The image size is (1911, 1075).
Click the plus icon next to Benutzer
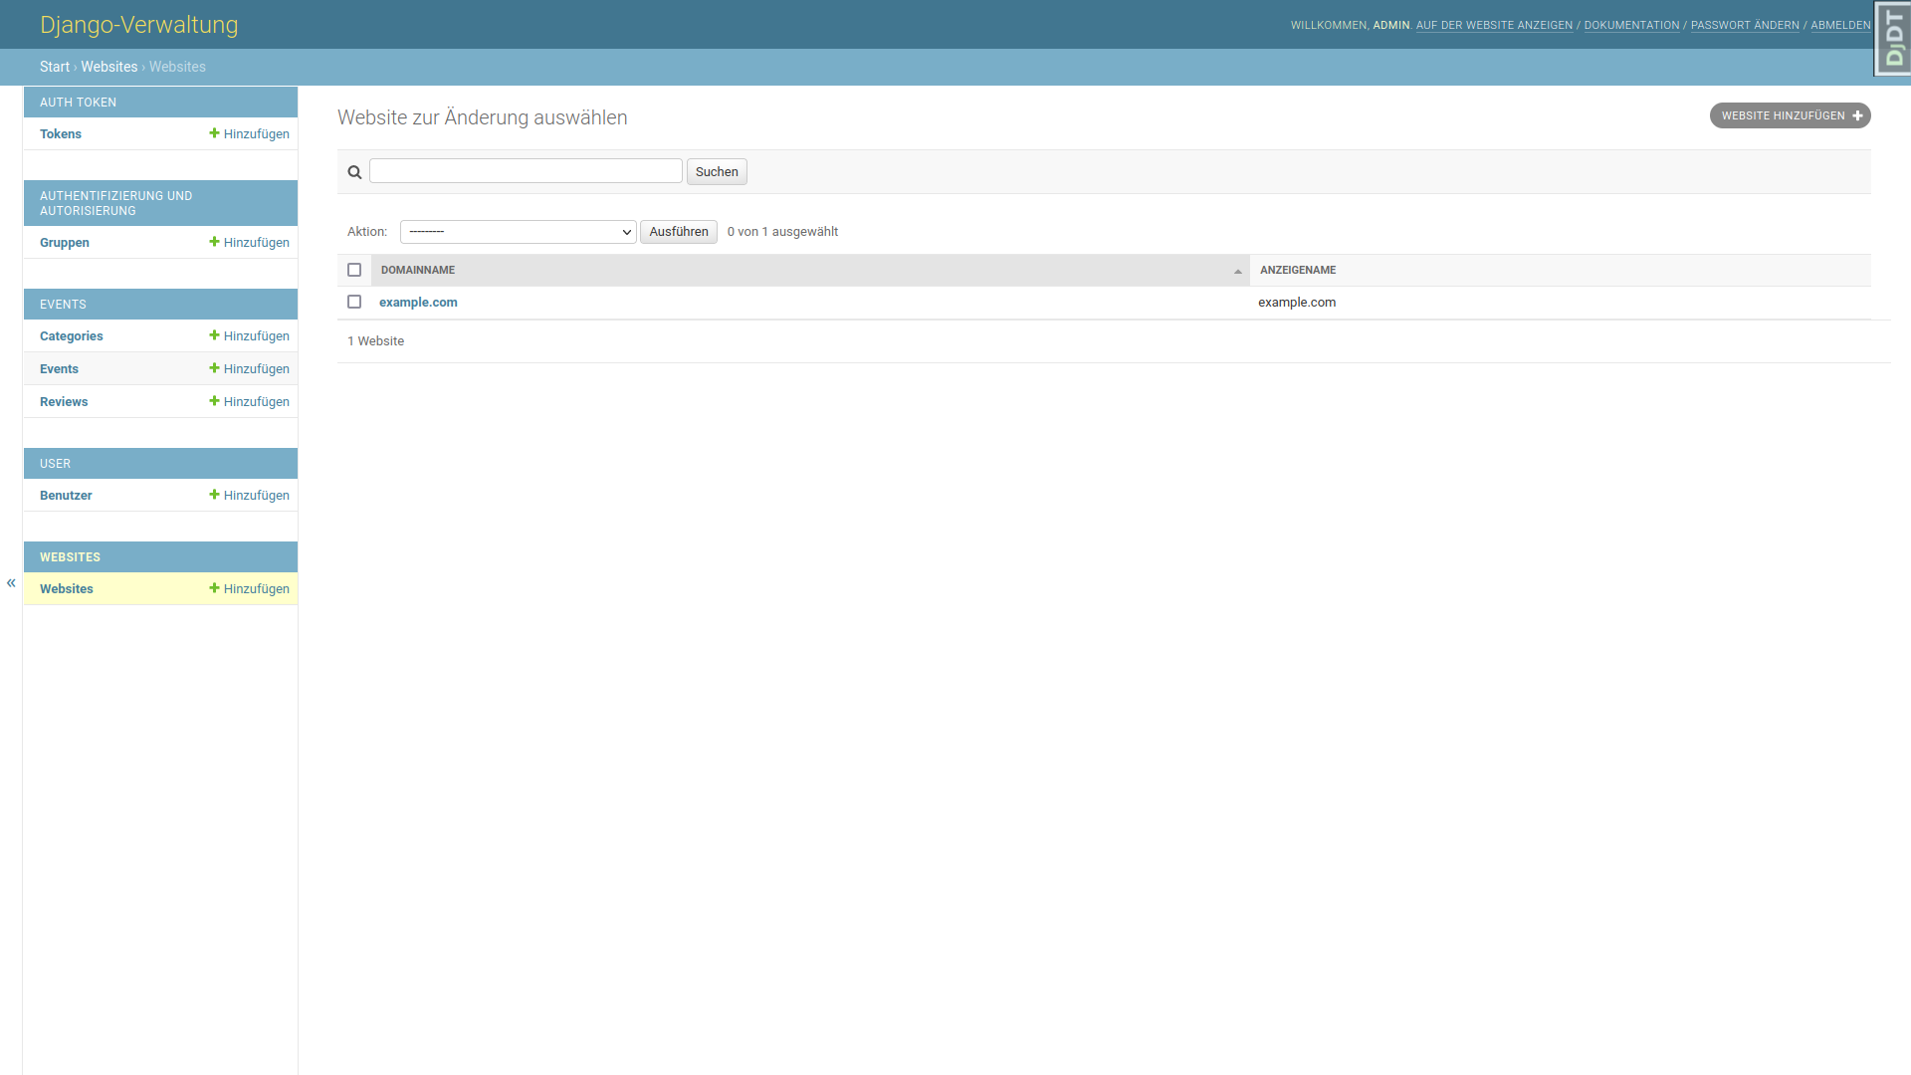214,495
